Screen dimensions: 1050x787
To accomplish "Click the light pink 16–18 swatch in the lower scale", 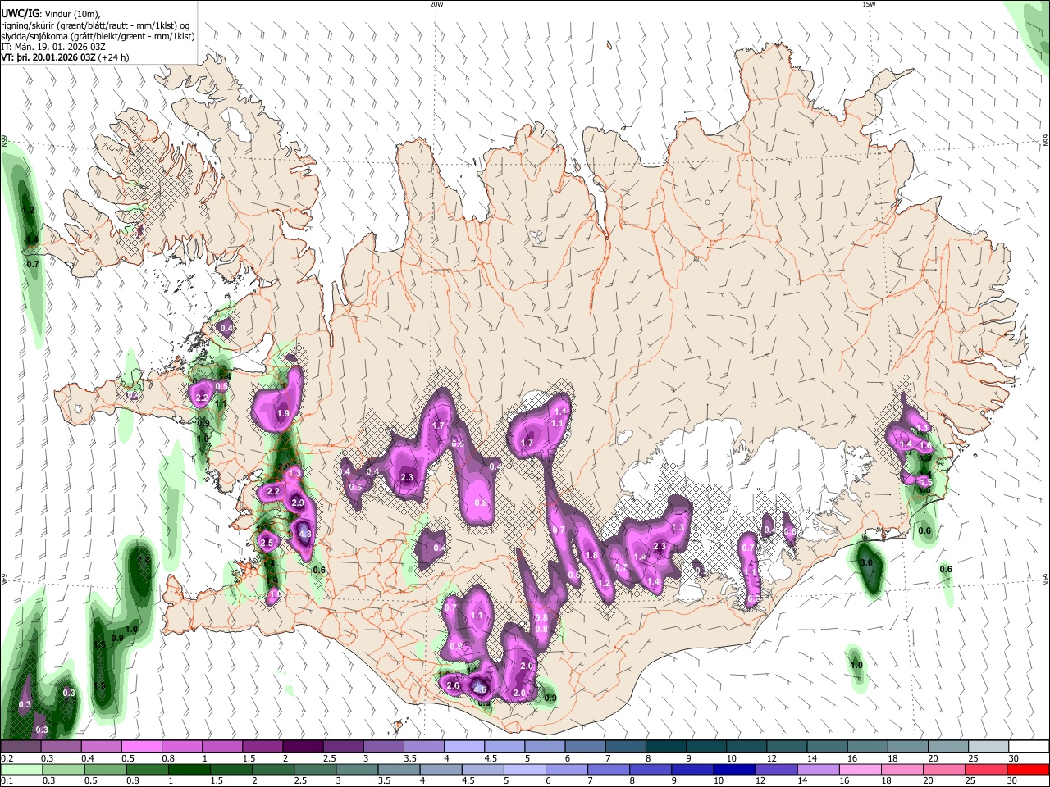I will tap(861, 769).
